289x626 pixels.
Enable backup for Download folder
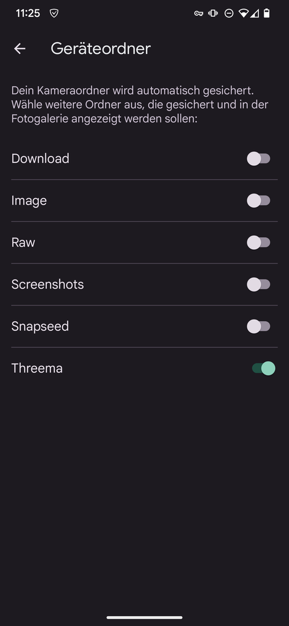point(259,158)
